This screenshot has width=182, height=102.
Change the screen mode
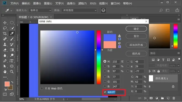(x=12, y=94)
